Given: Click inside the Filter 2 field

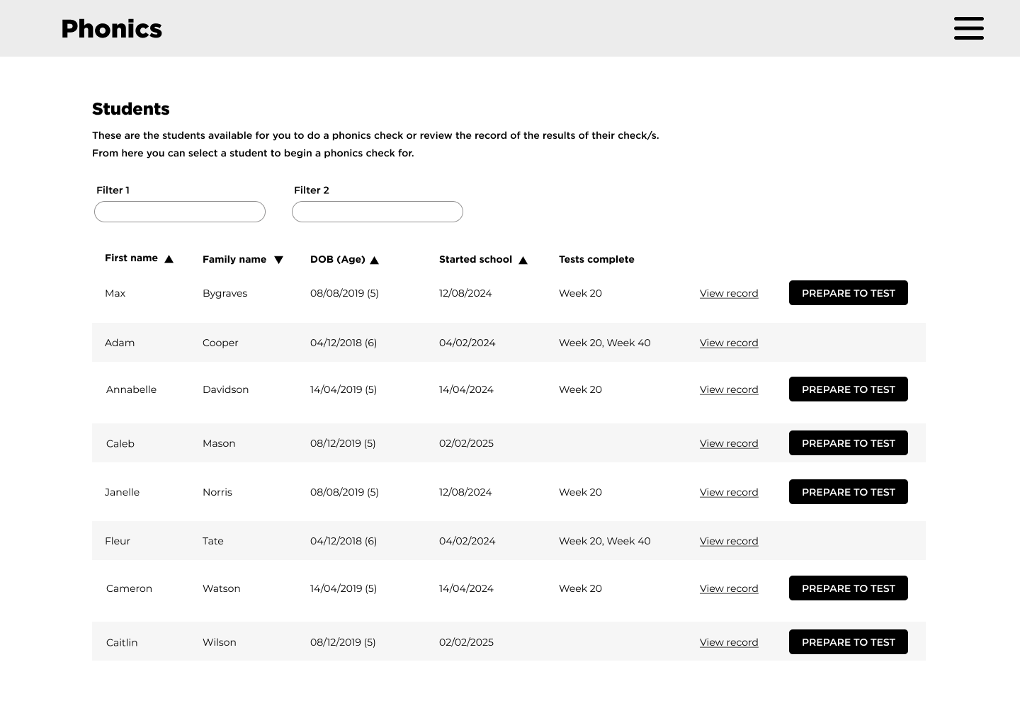Looking at the screenshot, I should (378, 212).
